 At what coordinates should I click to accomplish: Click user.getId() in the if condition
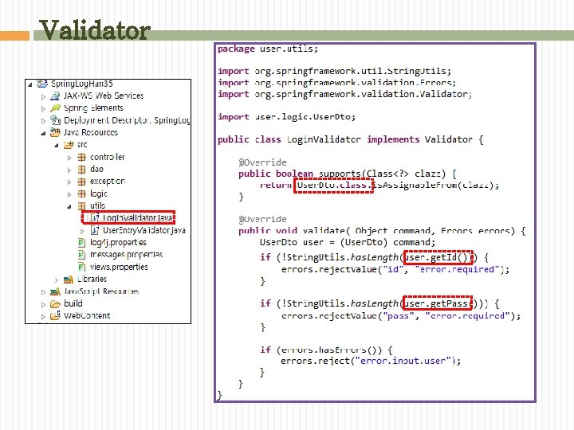point(438,257)
